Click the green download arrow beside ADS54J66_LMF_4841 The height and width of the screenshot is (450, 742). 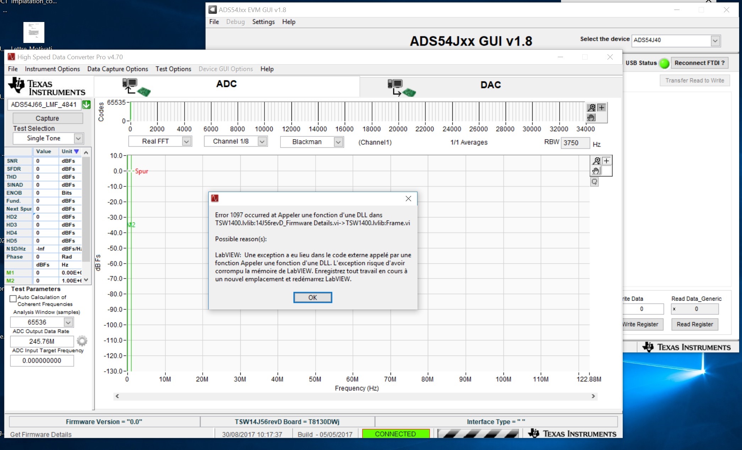[86, 105]
